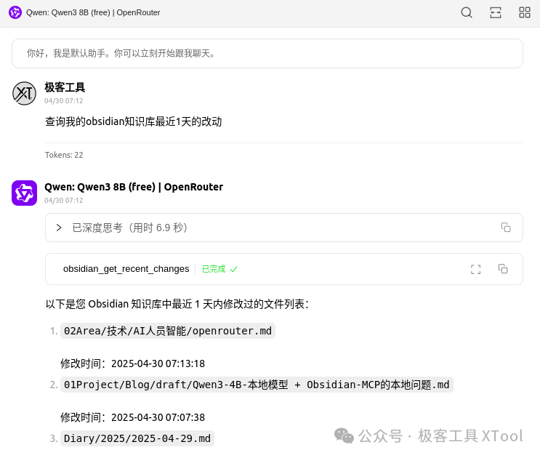540x458 pixels.
Task: Click the user message about obsidian changes
Action: [133, 121]
